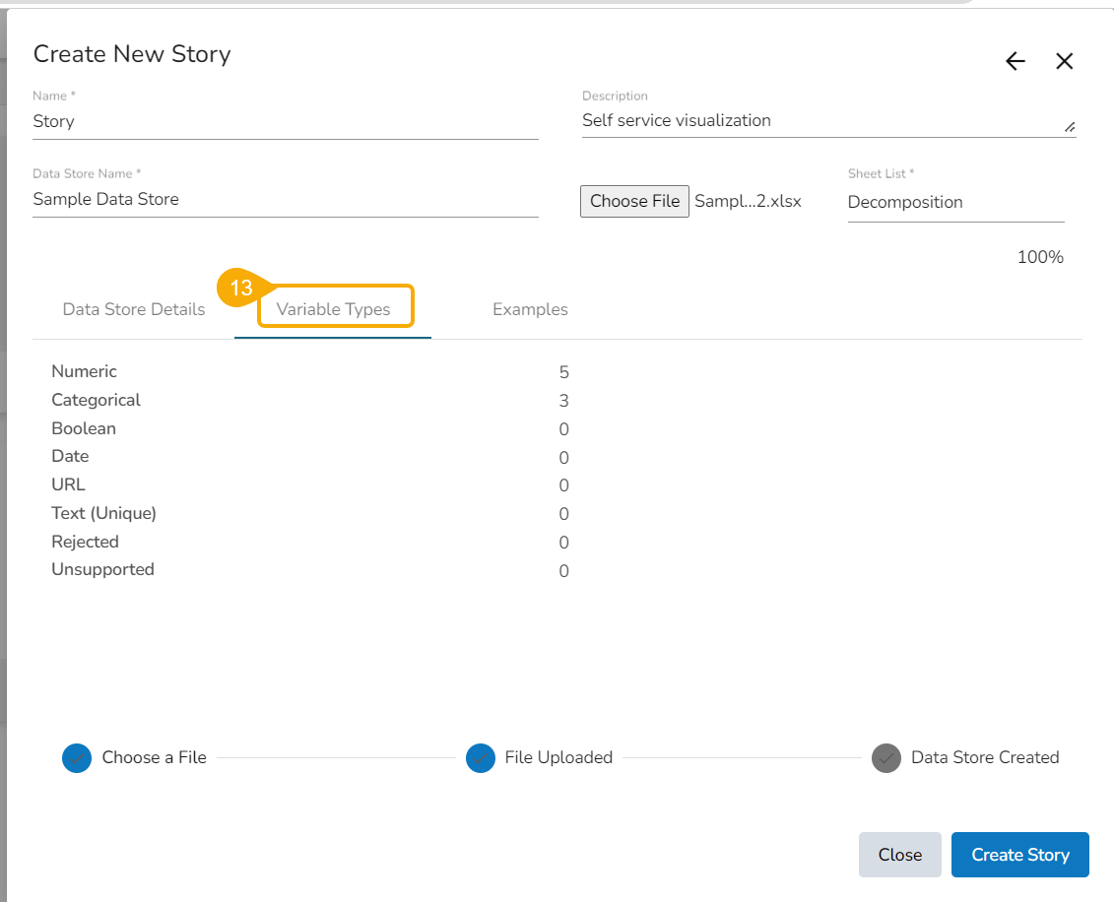Navigate back using the arrow icon
Viewport: 1114px width, 902px height.
[x=1015, y=61]
